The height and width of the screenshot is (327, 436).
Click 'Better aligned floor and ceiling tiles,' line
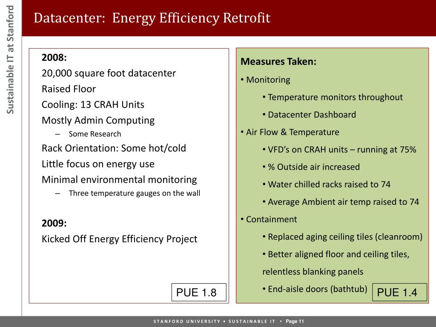click(x=336, y=255)
